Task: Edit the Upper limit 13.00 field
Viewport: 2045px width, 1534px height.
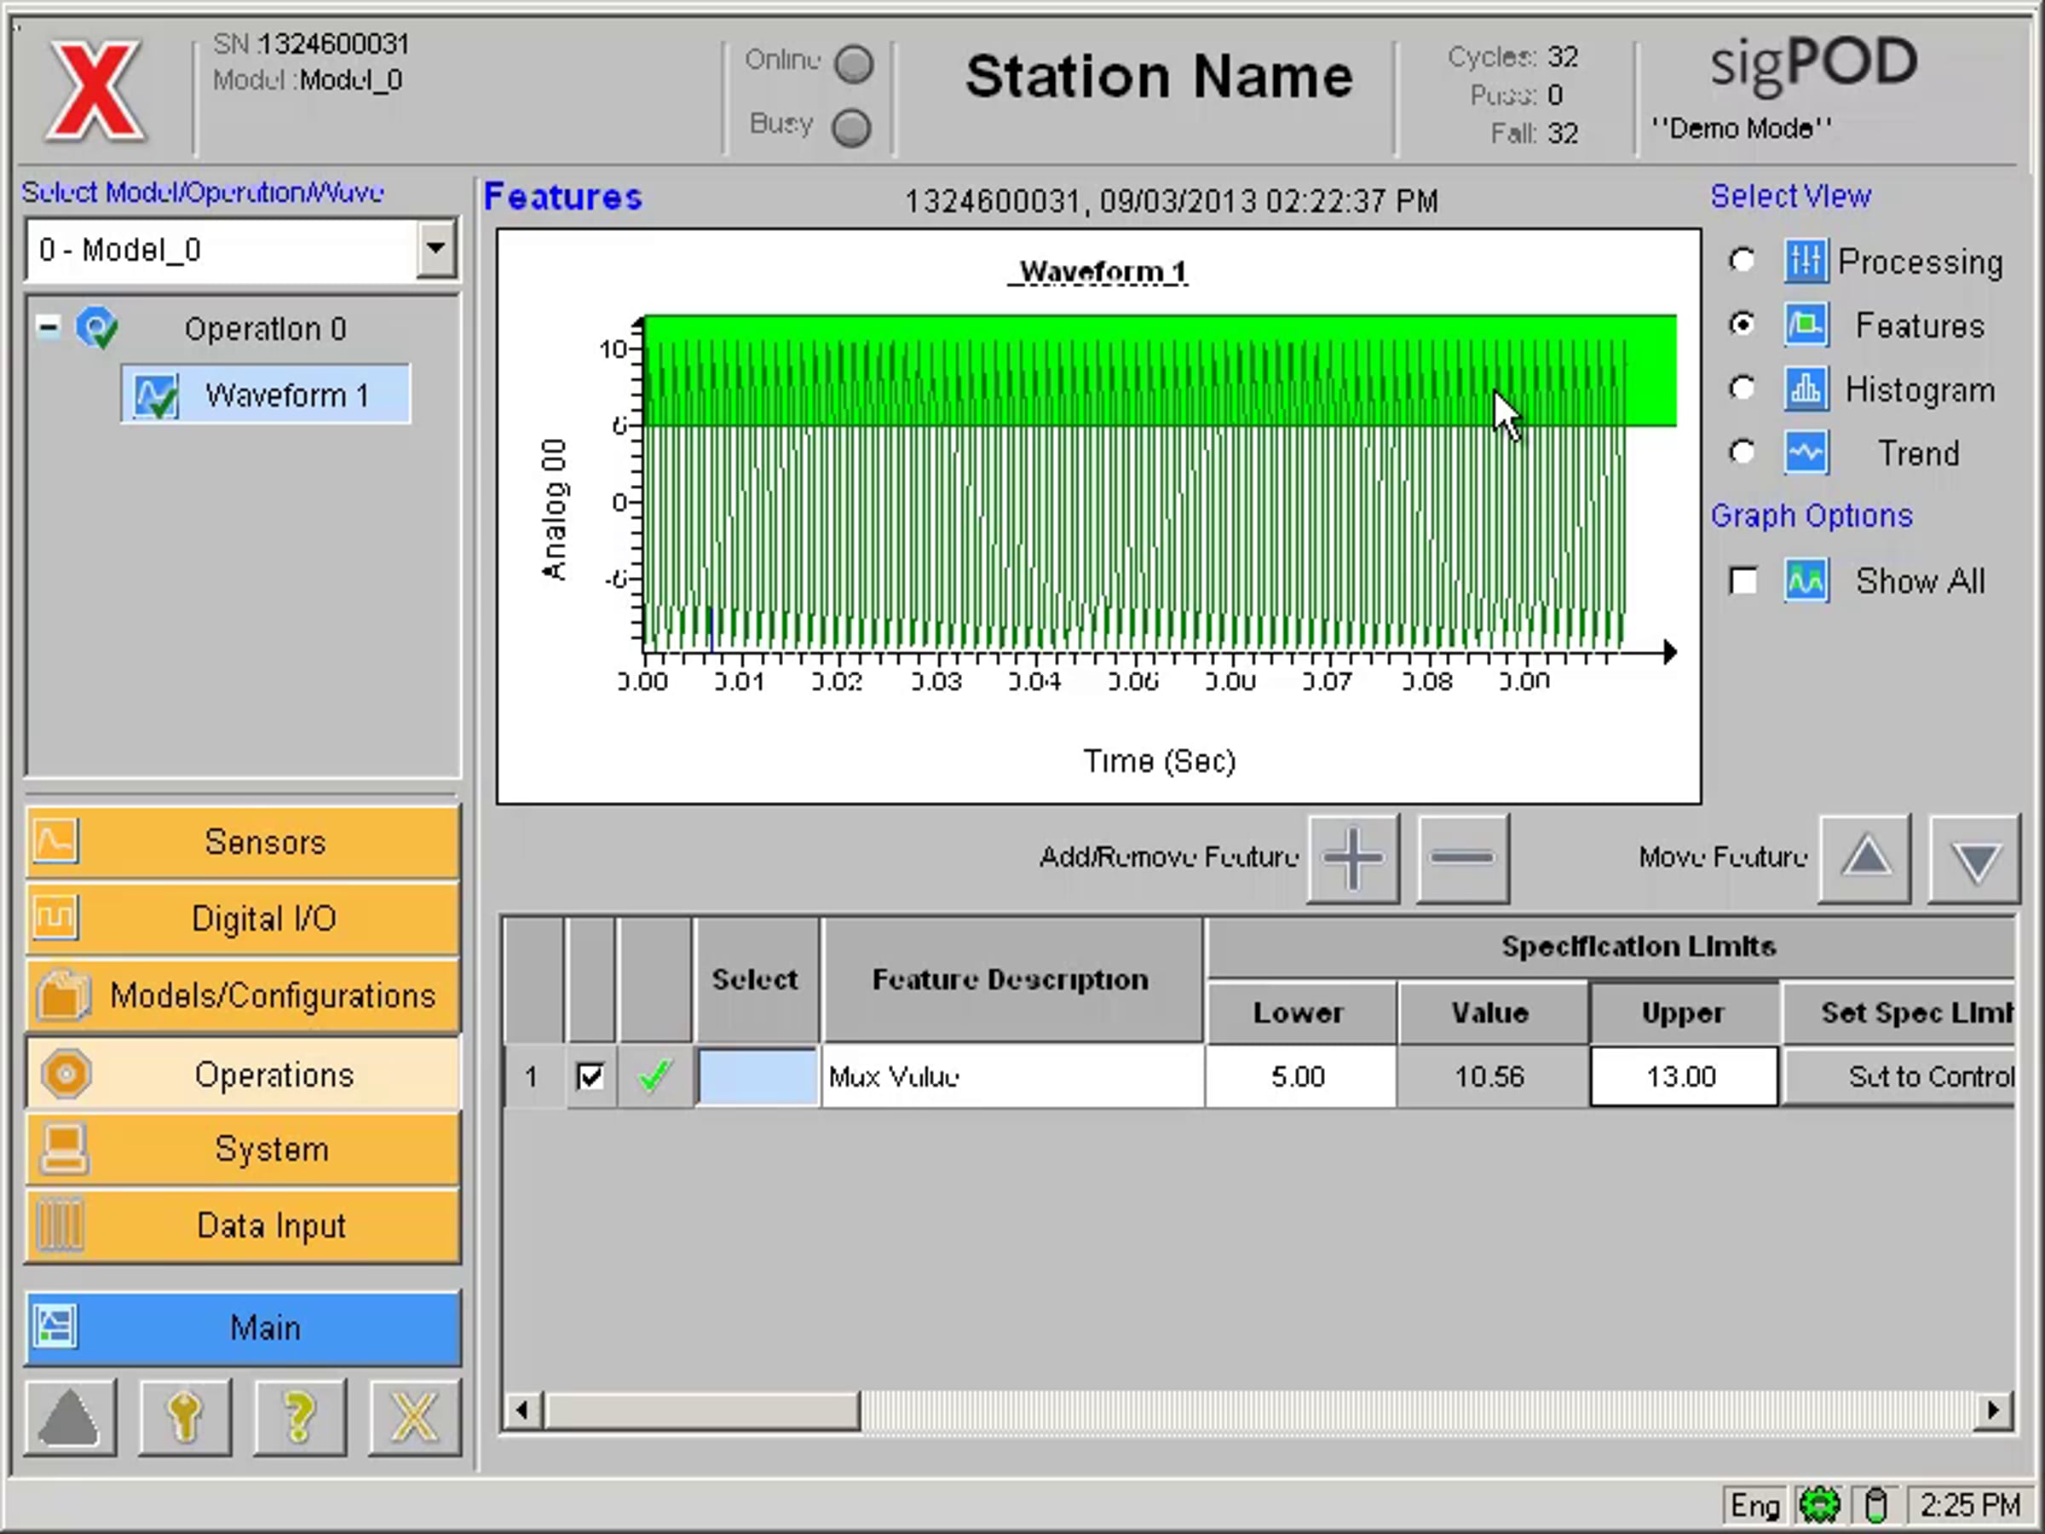Action: (1684, 1076)
